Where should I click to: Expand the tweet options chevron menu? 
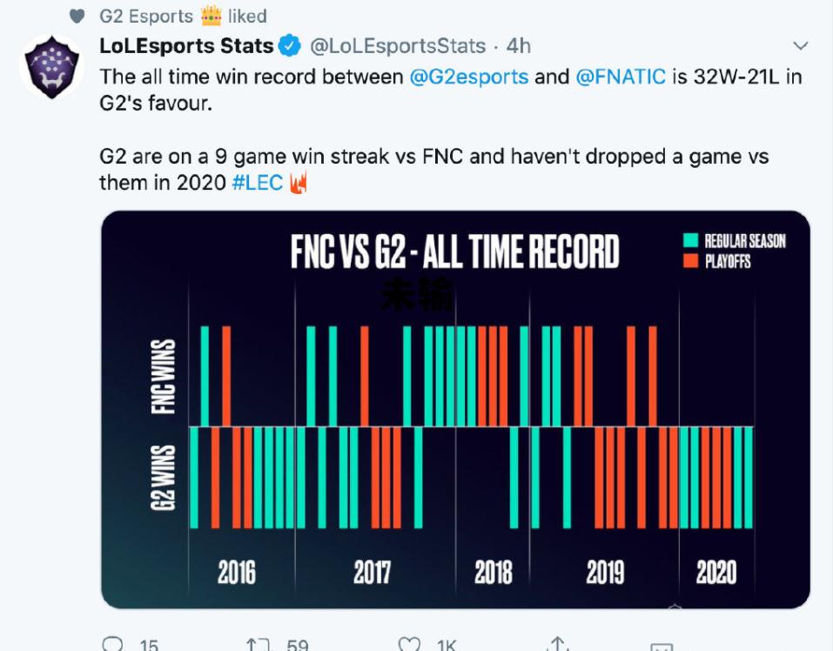pos(801,45)
